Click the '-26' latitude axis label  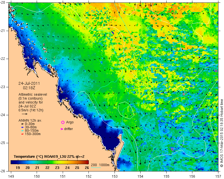pos(3,171)
